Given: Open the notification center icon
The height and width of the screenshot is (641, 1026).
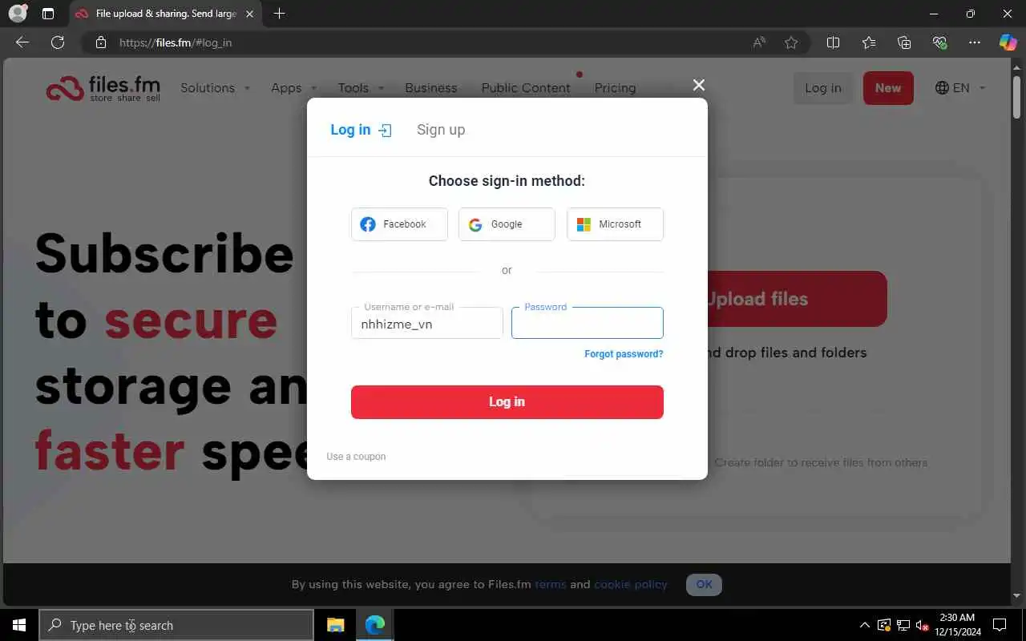Looking at the screenshot, I should point(1000,625).
